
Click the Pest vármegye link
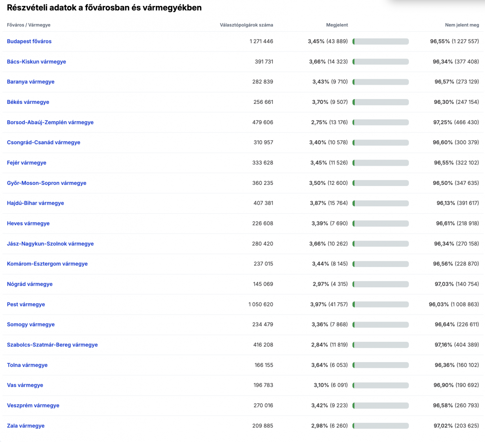click(x=26, y=304)
